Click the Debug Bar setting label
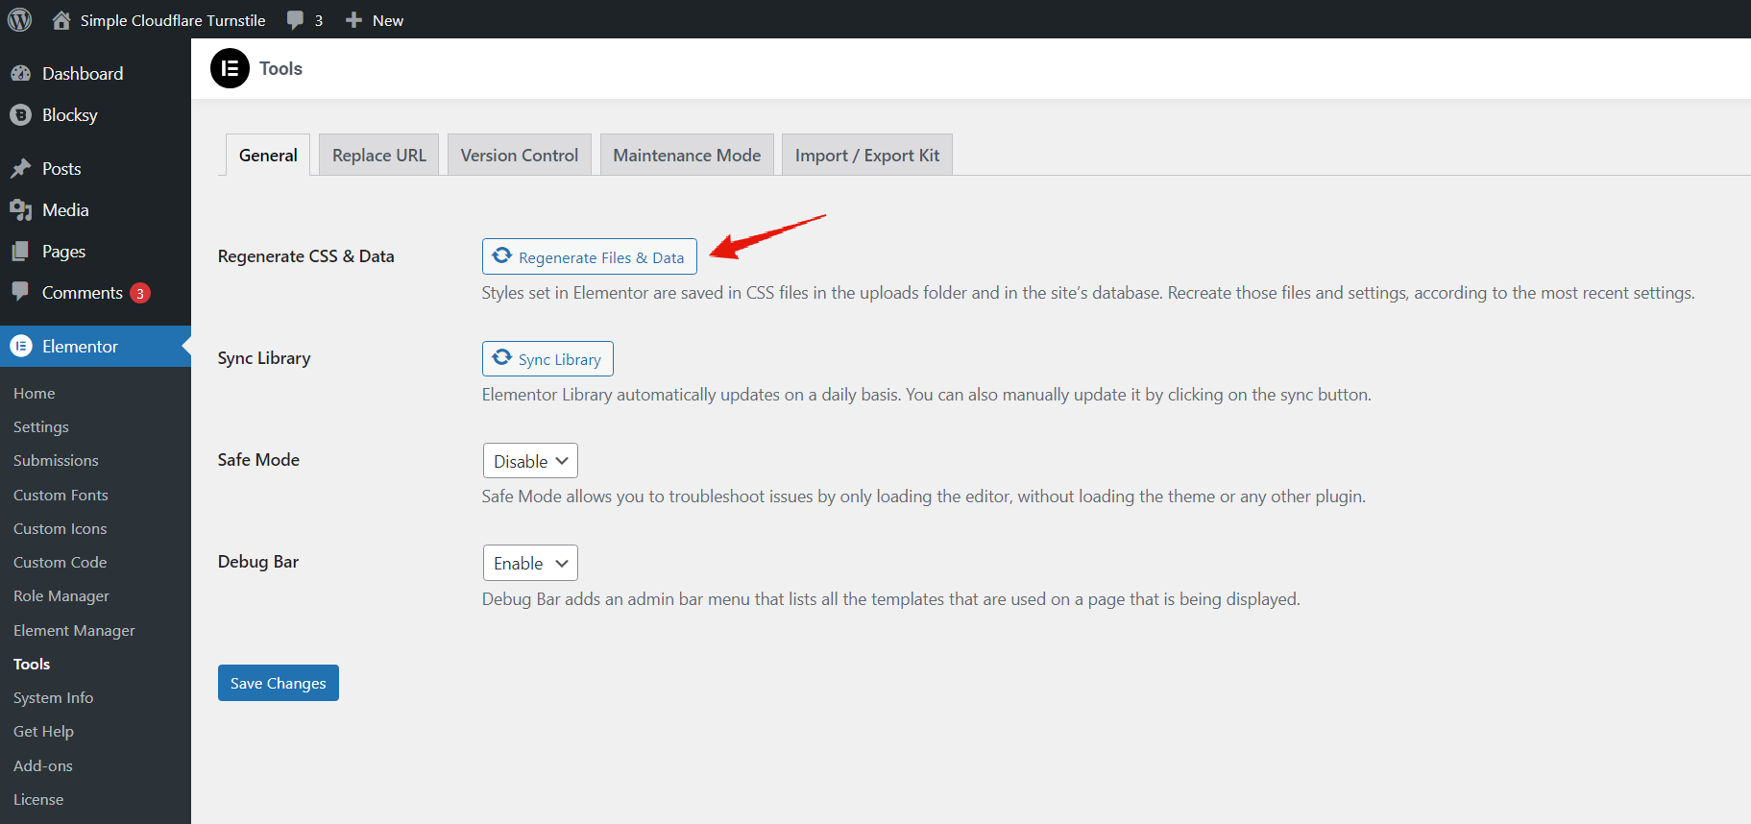Image resolution: width=1751 pixels, height=824 pixels. pos(258,562)
